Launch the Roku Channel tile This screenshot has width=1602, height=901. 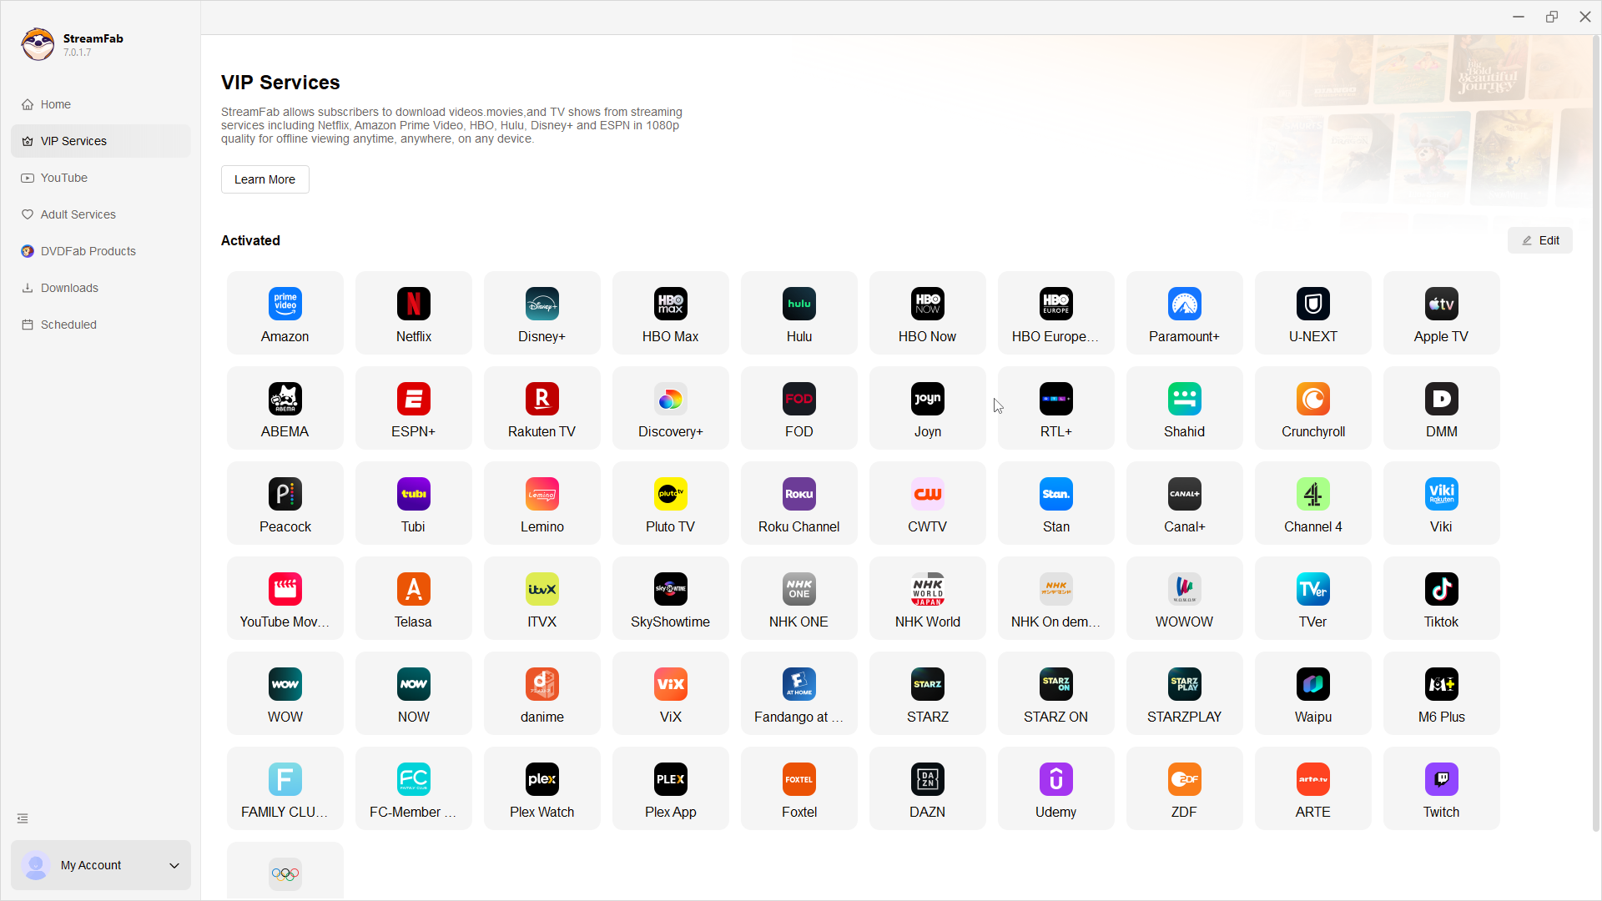pos(798,503)
